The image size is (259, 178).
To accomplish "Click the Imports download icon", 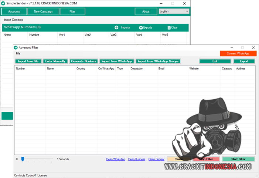I will pyautogui.click(x=116, y=28).
